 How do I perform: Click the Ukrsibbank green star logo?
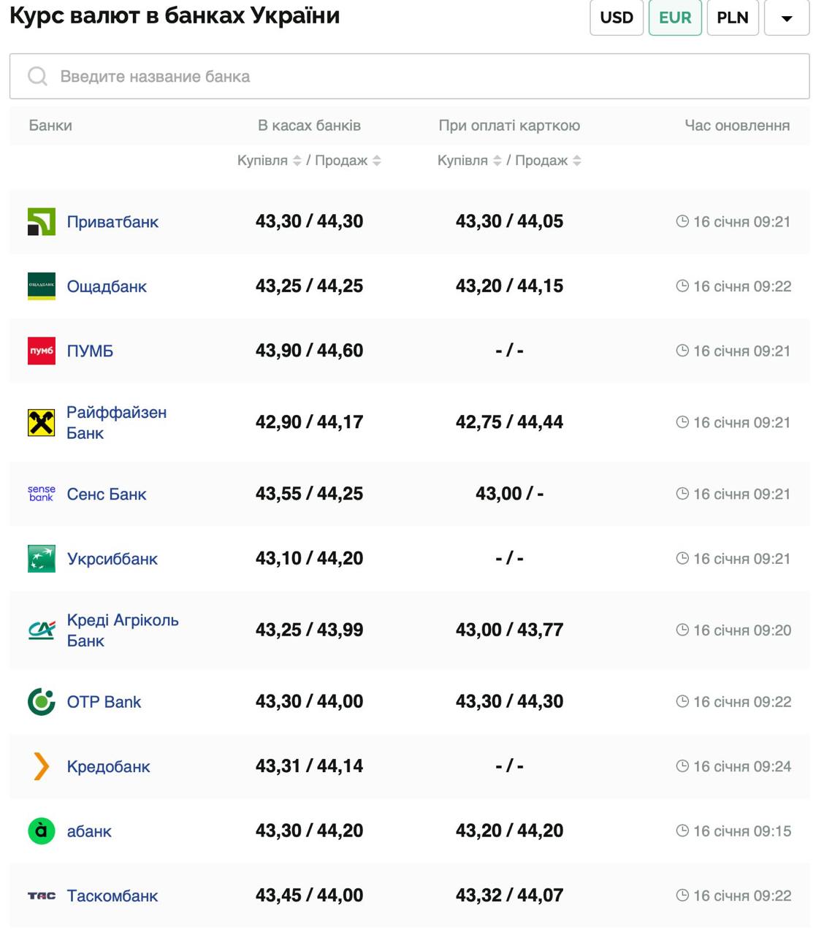(42, 559)
